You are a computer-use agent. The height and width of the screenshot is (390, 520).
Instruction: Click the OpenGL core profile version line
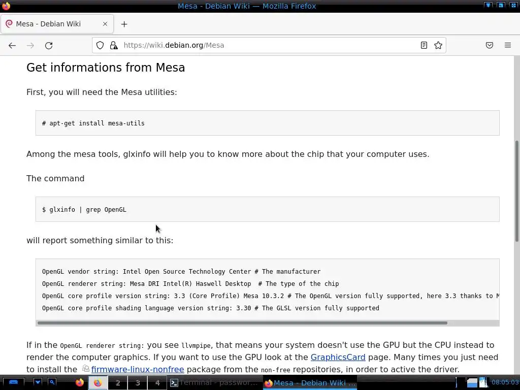coord(271,296)
